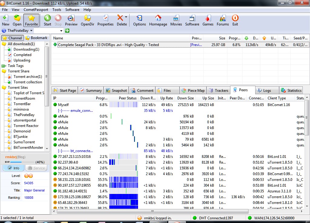
Task: Click the Open torrent toolbar icon
Action: (x=17, y=20)
